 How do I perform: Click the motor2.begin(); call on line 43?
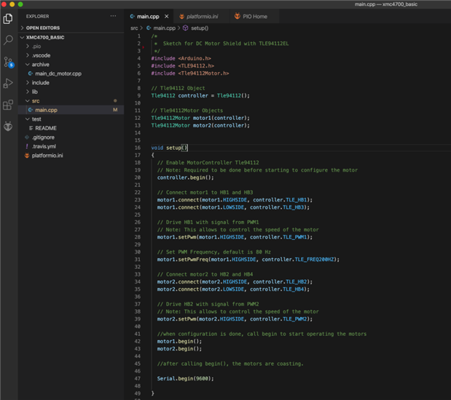tap(179, 348)
